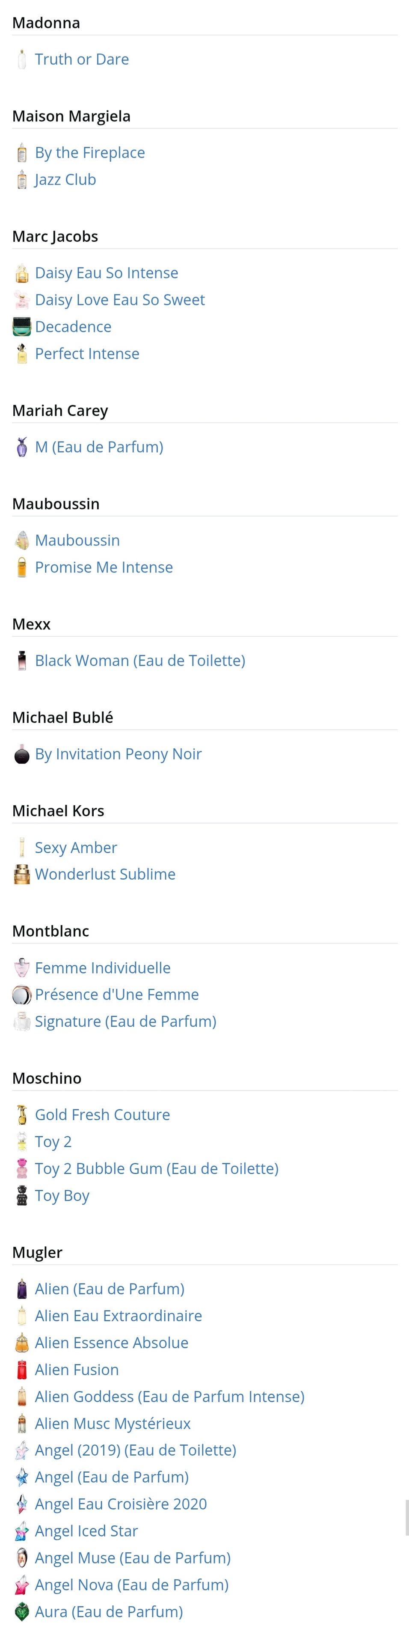This screenshot has height=1643, width=409.
Task: View Angel Eau Croisière 2020 page
Action: click(121, 1504)
